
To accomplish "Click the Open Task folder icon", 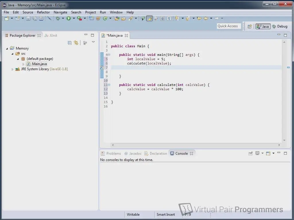I will (x=123, y=18).
